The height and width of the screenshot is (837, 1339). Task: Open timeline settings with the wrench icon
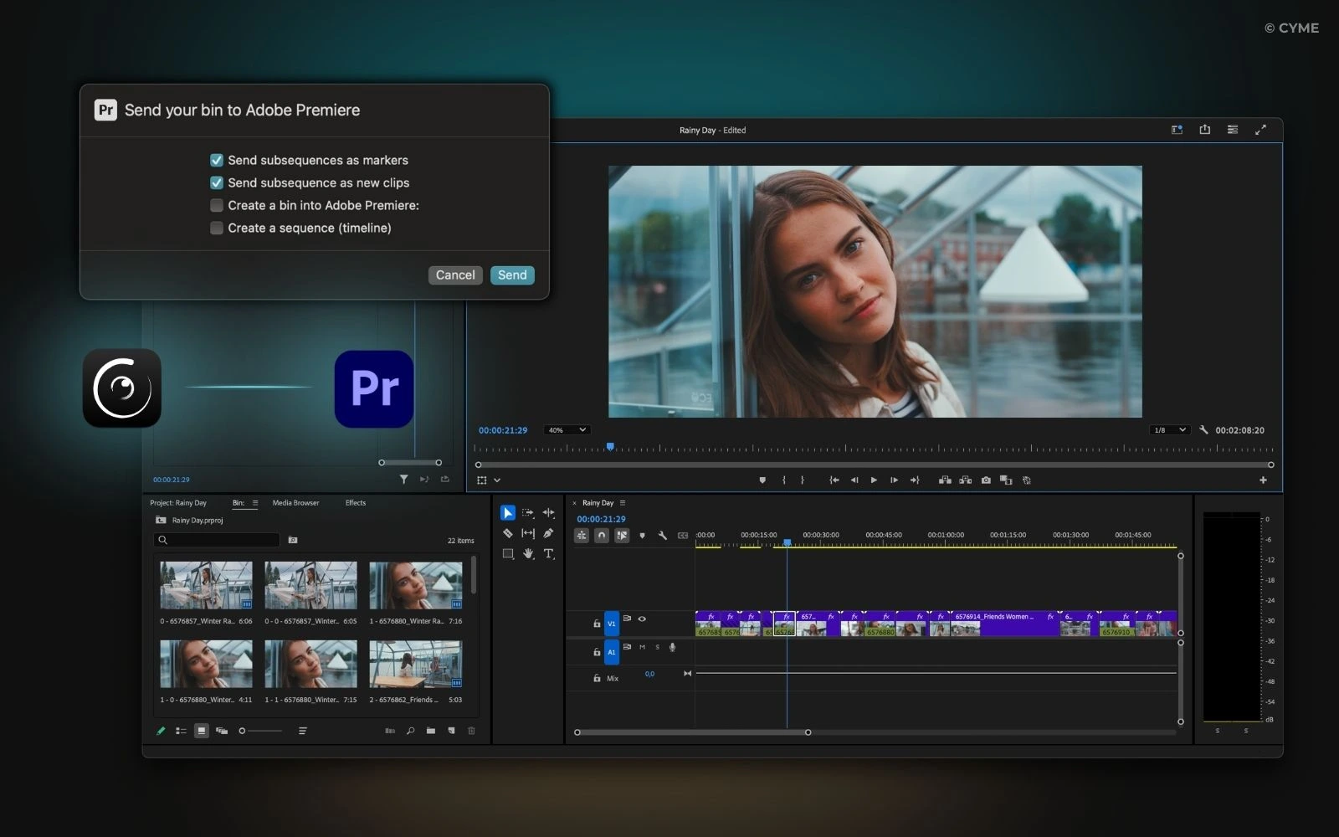coord(664,535)
